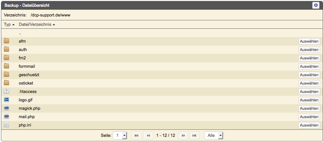This screenshot has height=142, width=323.
Task: Go to the previous page icon
Action: [148, 136]
